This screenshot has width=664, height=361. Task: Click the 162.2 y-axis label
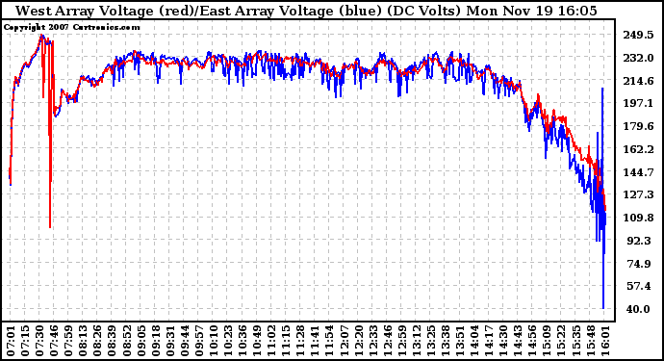[638, 149]
